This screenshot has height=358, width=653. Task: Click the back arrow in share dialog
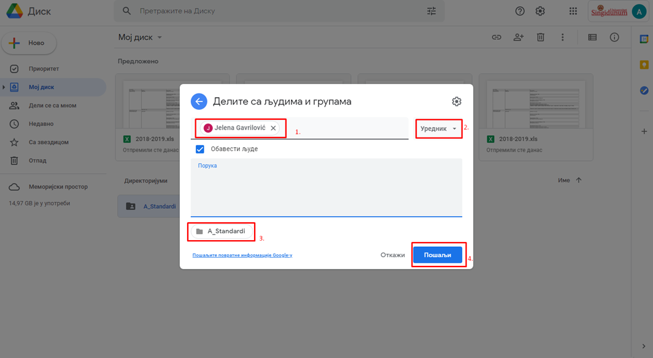(199, 101)
